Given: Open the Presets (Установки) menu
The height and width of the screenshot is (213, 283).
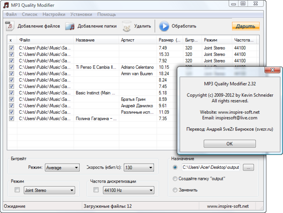Looking at the screenshot, I should pos(81,14).
